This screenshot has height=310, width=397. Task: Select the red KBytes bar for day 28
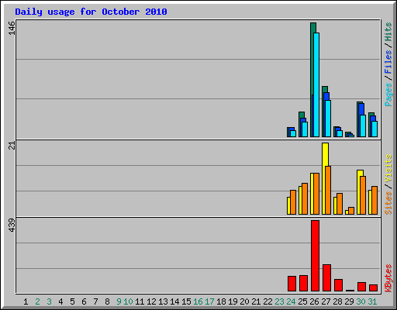coord(338,285)
